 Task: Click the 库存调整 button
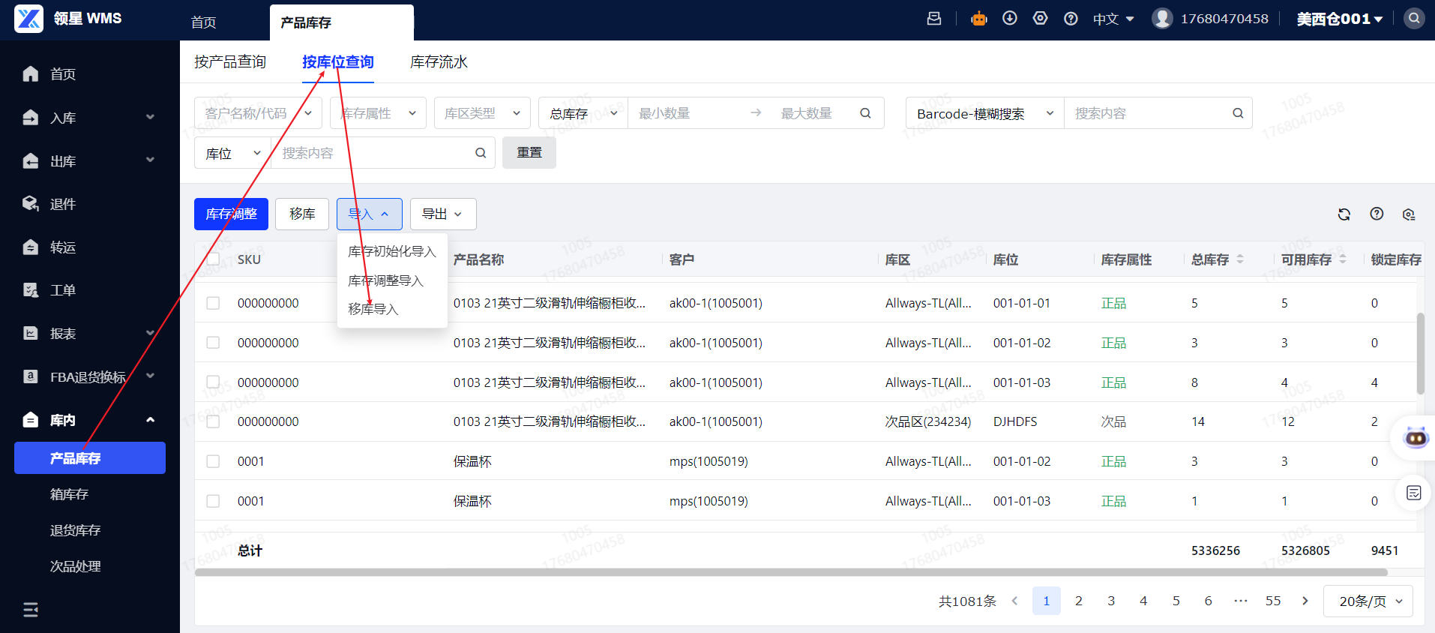(x=231, y=214)
